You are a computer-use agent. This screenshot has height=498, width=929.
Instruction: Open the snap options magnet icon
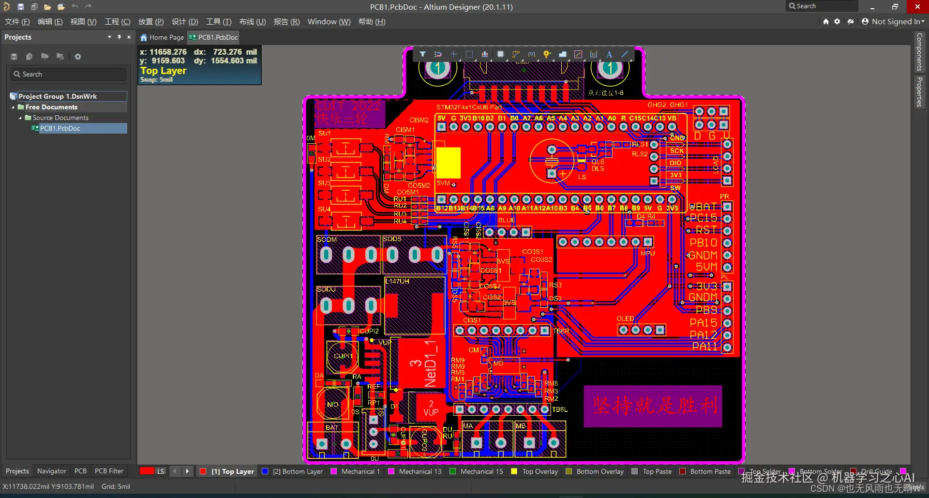(438, 54)
